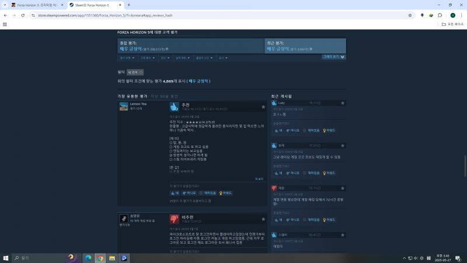467x263 pixels.
Task: Click the page vertical scrollbar thumb
Action: click(x=465, y=166)
